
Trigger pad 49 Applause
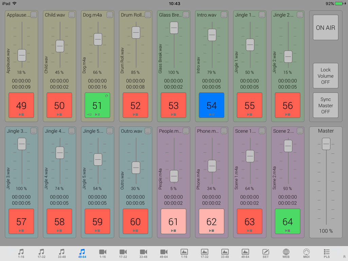21,105
